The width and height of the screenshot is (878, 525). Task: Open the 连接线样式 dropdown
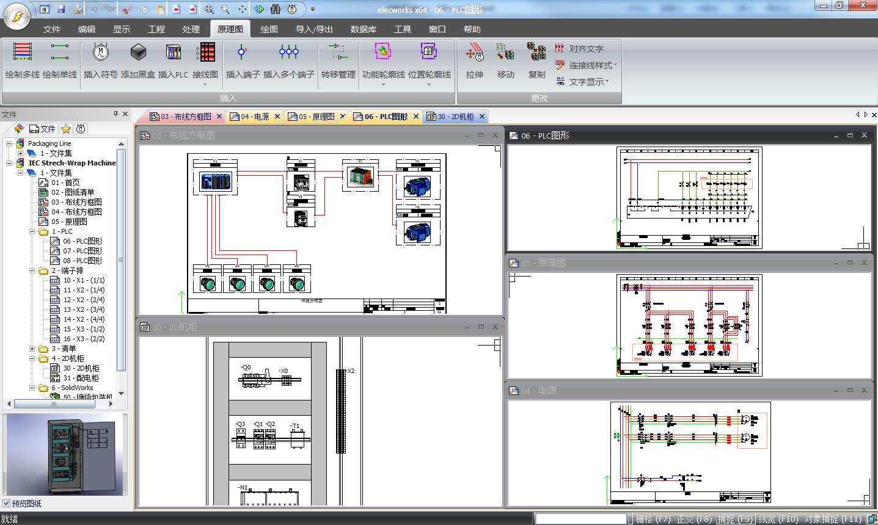click(587, 65)
